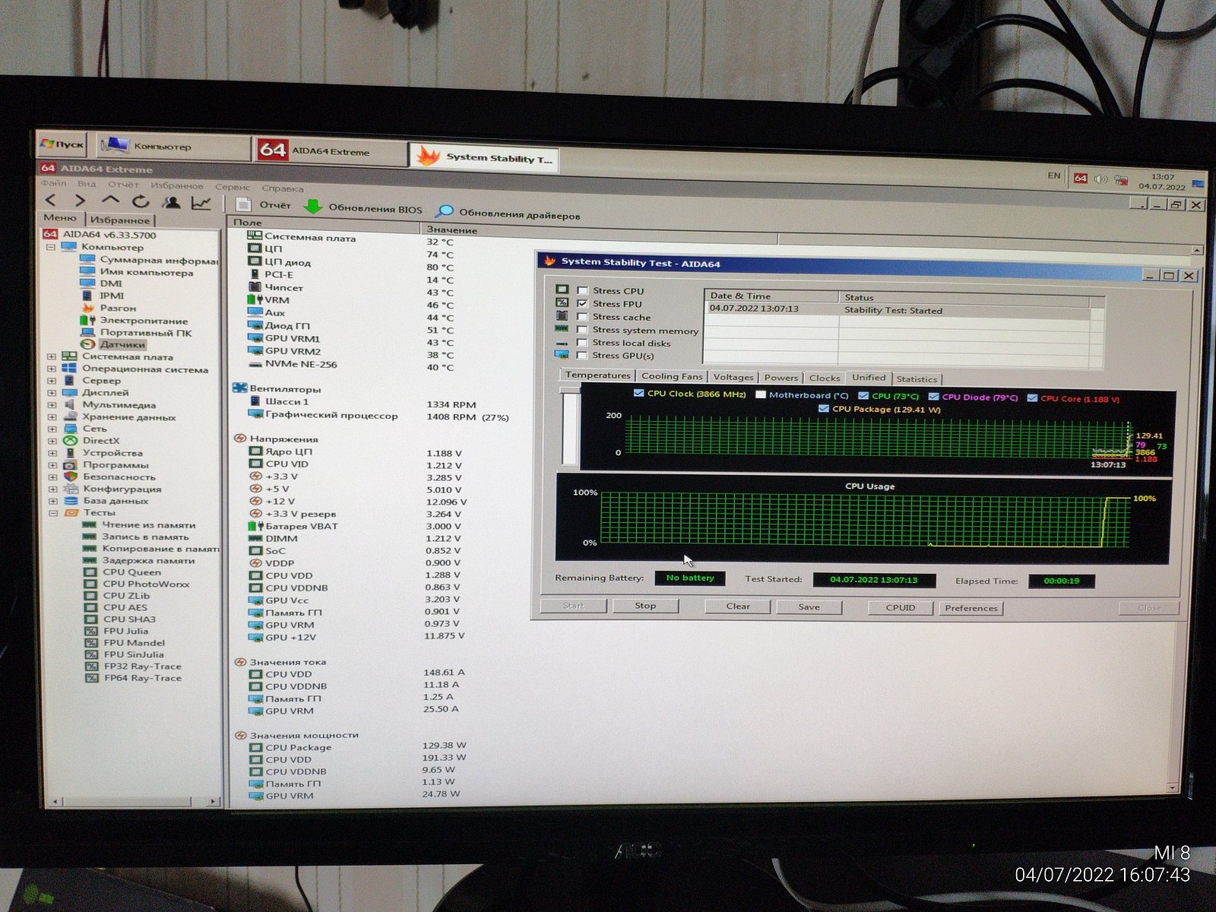Open the Справка menu
The height and width of the screenshot is (912, 1216).
(x=283, y=188)
